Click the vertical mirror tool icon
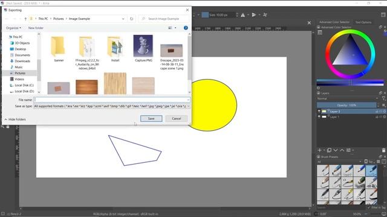 [254, 15]
